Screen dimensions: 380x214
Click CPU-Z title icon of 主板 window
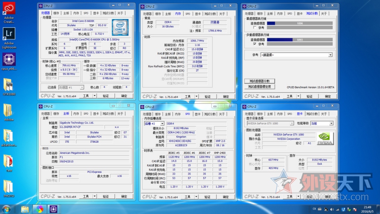pos(40,106)
